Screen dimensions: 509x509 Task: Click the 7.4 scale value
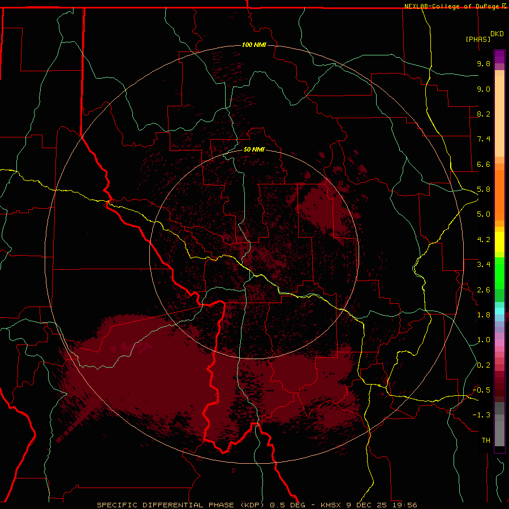[484, 139]
